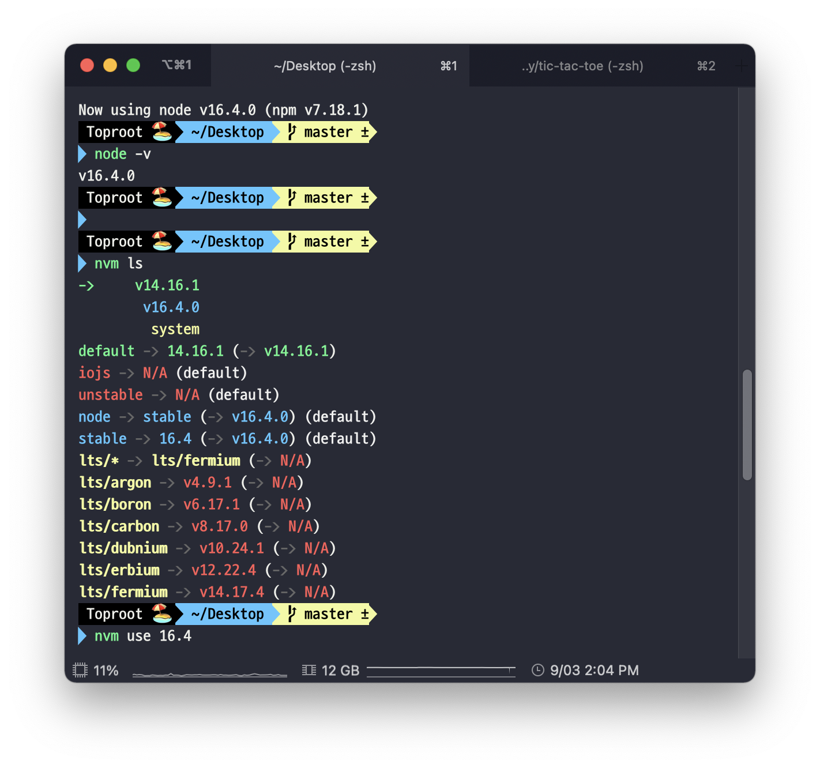Viewport: 820px width, 768px height.
Task: Click the clock icon next to 2:04 PM
Action: pos(537,670)
